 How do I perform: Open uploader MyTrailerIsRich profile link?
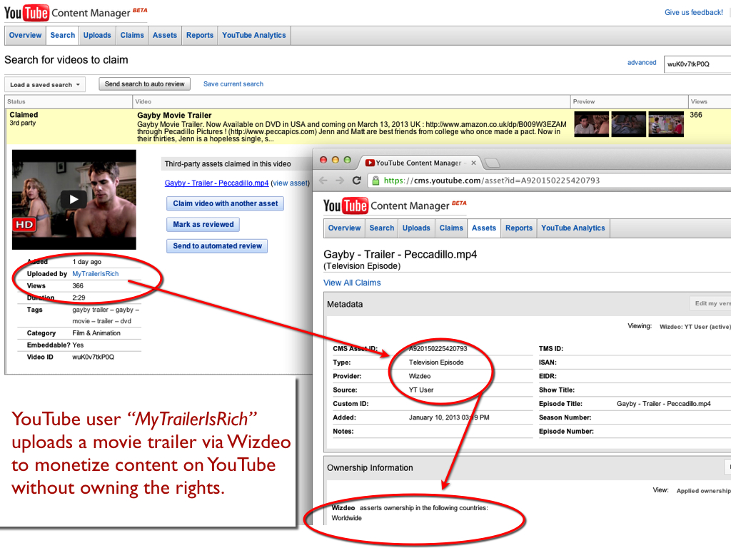pos(96,274)
